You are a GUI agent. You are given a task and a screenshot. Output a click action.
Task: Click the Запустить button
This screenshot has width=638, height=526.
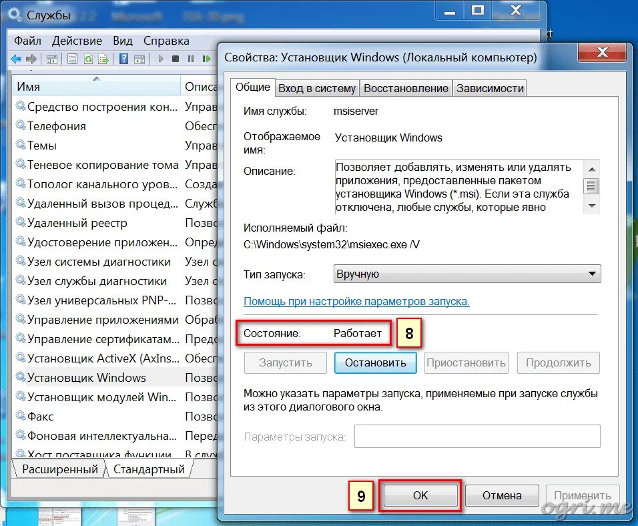(x=285, y=362)
